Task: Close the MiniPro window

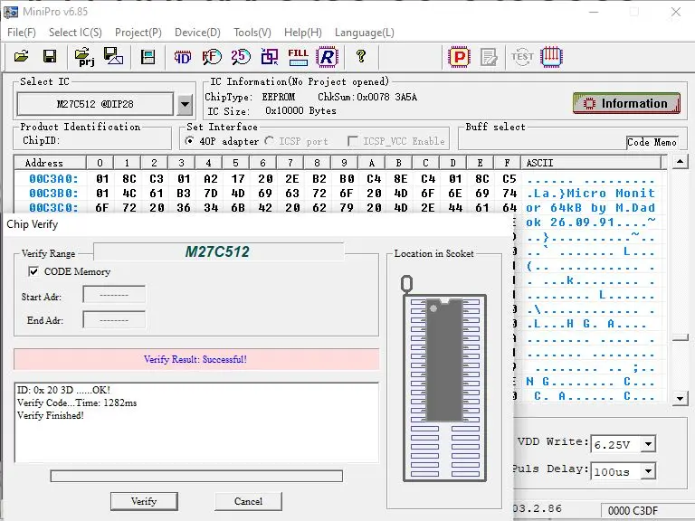Action: tap(675, 12)
